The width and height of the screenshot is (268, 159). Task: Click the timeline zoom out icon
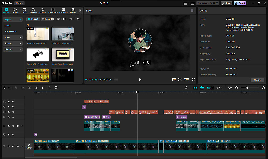(237, 88)
